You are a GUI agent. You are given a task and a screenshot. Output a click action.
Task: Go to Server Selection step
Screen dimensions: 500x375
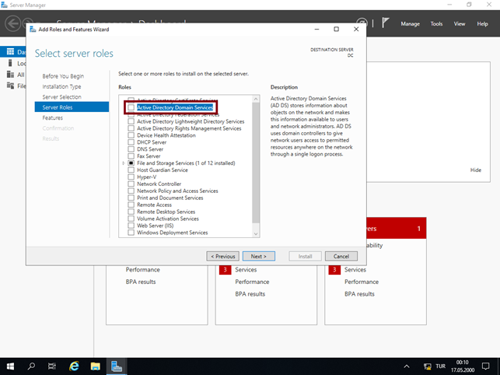[62, 97]
